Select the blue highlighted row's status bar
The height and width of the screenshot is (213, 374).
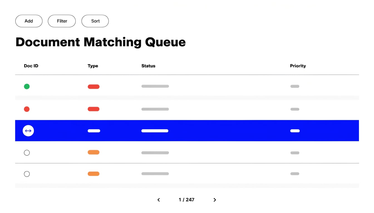tap(155, 131)
